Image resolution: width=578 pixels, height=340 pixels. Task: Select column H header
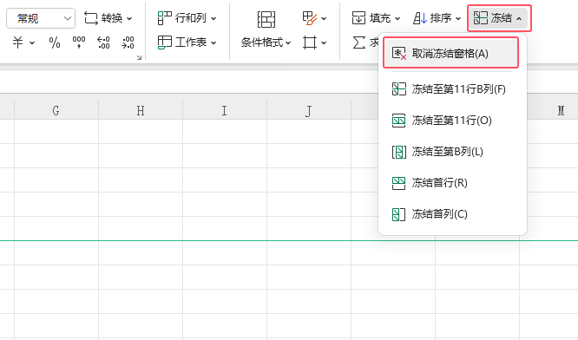pos(141,110)
